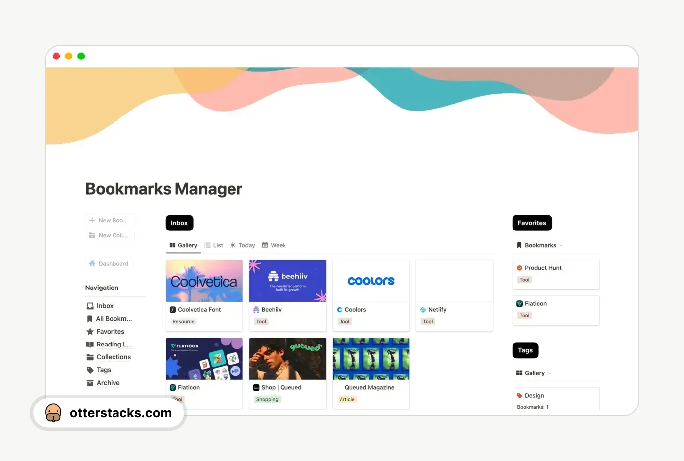Click the Navigation heading text

102,288
